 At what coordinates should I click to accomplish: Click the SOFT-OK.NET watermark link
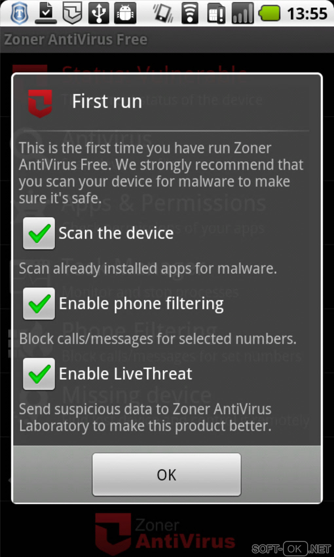pos(291,548)
